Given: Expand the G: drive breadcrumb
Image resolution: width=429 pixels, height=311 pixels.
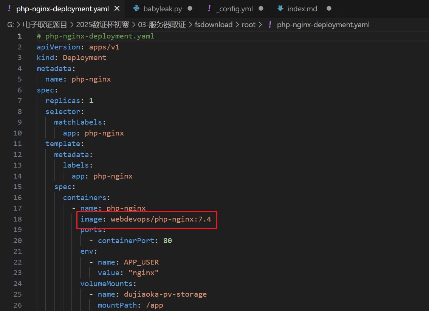Looking at the screenshot, I should click(11, 25).
